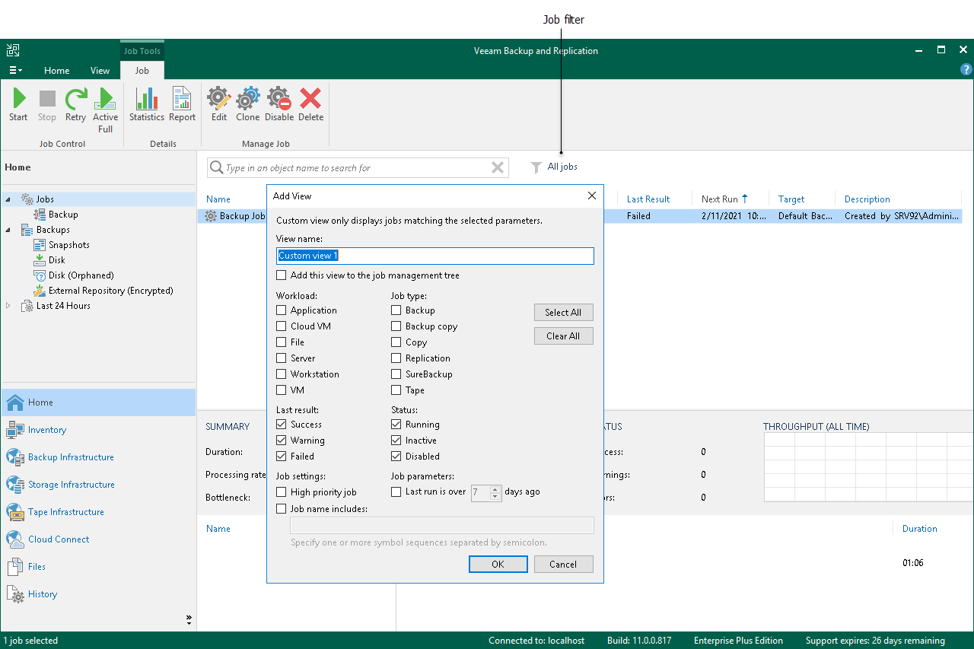Open Cloud Connect view
The image size is (974, 649).
pyautogui.click(x=97, y=539)
